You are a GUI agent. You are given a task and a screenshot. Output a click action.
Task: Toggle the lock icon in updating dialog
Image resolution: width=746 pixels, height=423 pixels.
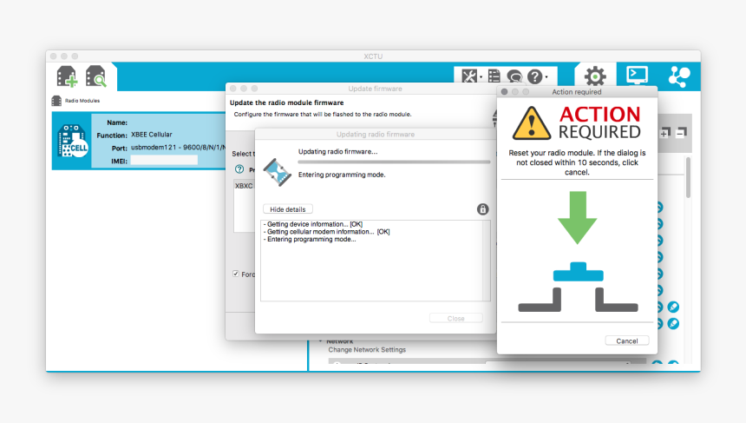pyautogui.click(x=482, y=209)
